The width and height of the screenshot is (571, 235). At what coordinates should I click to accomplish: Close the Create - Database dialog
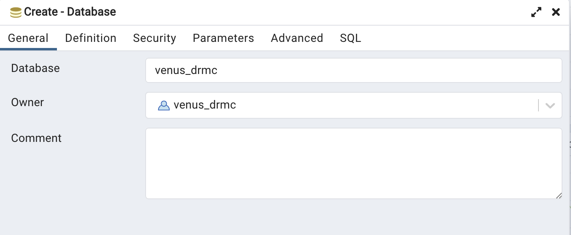click(556, 12)
